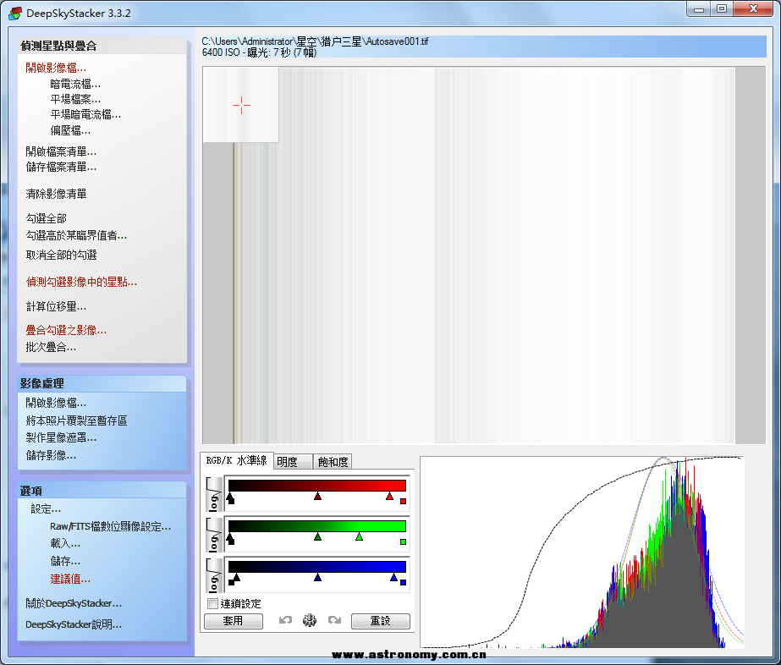Click the small red square swatch
This screenshot has height=665, width=781.
coord(403,501)
